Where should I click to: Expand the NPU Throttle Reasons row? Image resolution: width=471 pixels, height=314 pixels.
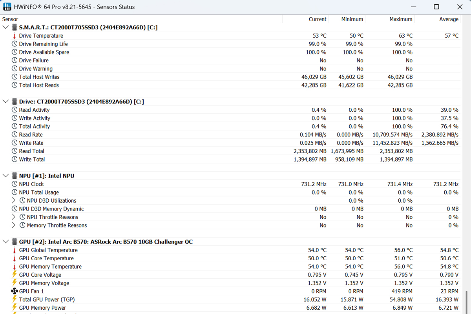click(14, 217)
